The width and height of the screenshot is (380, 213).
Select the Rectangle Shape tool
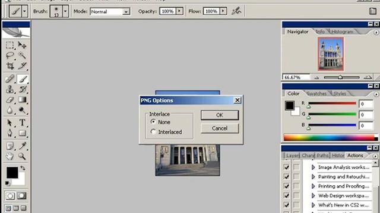point(23,133)
